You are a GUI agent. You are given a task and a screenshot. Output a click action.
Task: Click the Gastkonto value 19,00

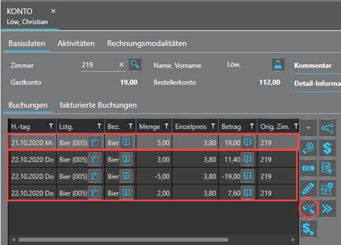point(129,82)
